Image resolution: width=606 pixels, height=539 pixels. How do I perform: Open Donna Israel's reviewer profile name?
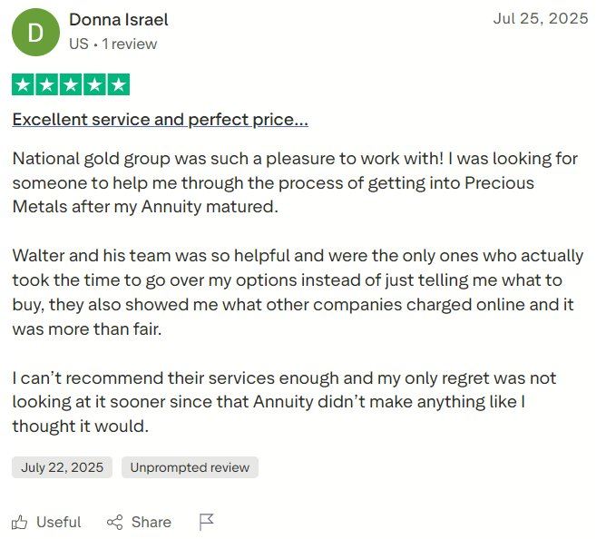119,20
